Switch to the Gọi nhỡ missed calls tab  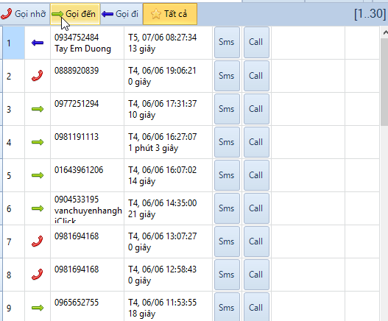24,14
